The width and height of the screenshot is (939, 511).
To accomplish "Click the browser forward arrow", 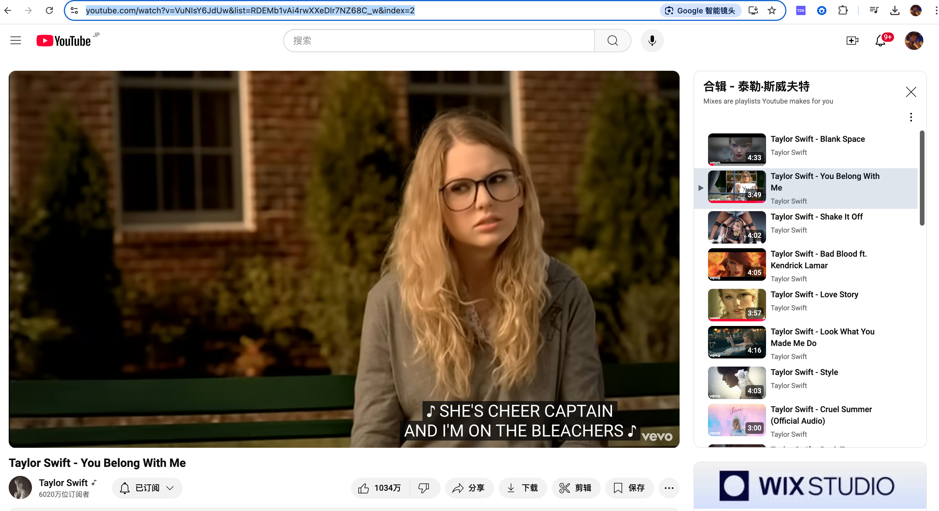I will [x=28, y=10].
